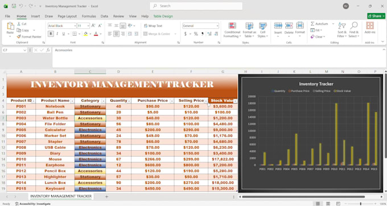Image resolution: width=387 pixels, height=206 pixels.
Task: Open Format as Table
Action: [249, 30]
